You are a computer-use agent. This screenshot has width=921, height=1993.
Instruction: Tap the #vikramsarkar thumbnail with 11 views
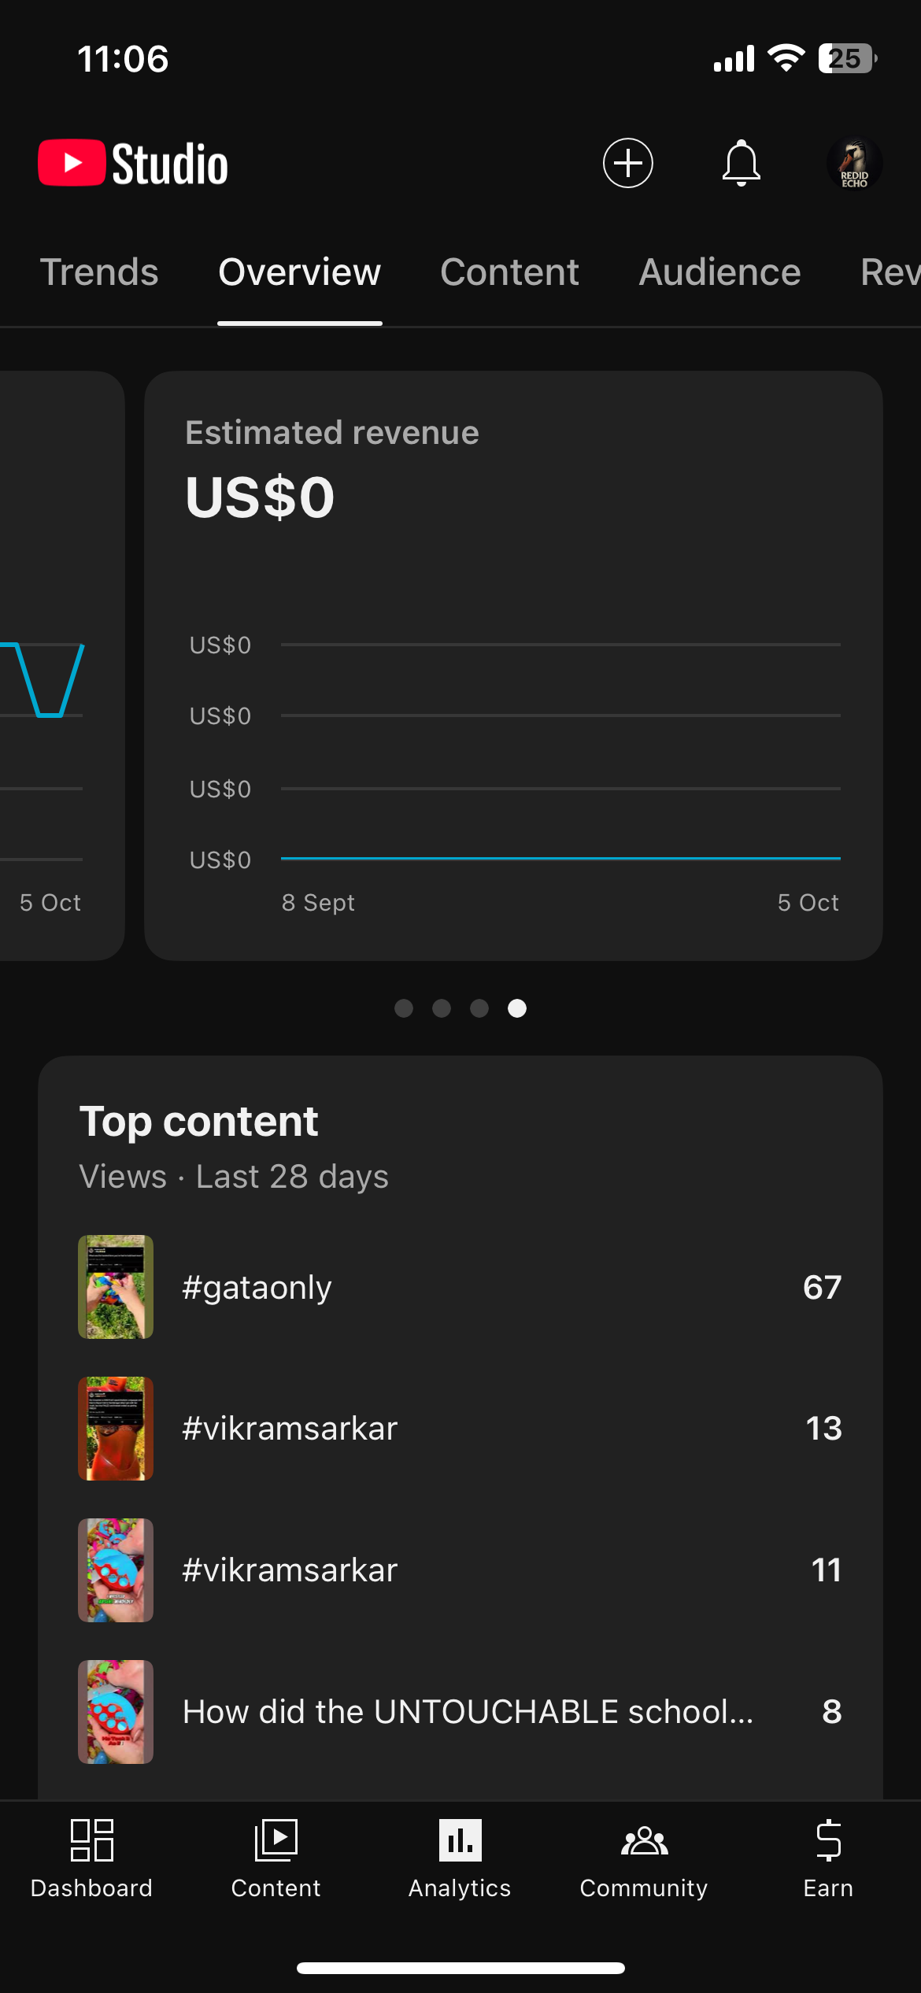(116, 1570)
